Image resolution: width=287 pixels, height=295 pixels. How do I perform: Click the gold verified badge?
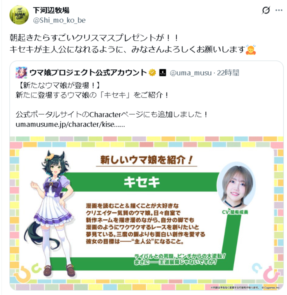pos(153,72)
